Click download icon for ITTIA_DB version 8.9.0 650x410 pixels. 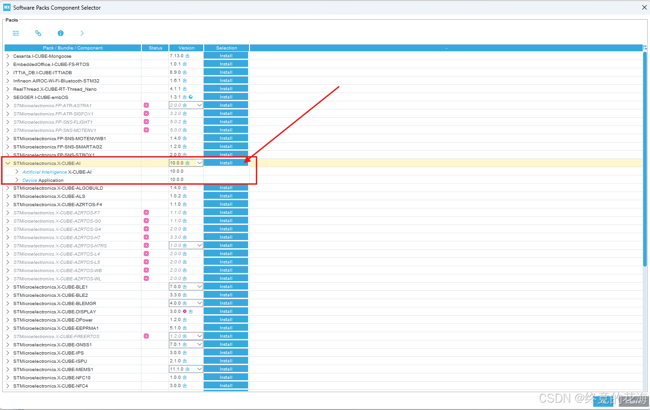coord(185,72)
